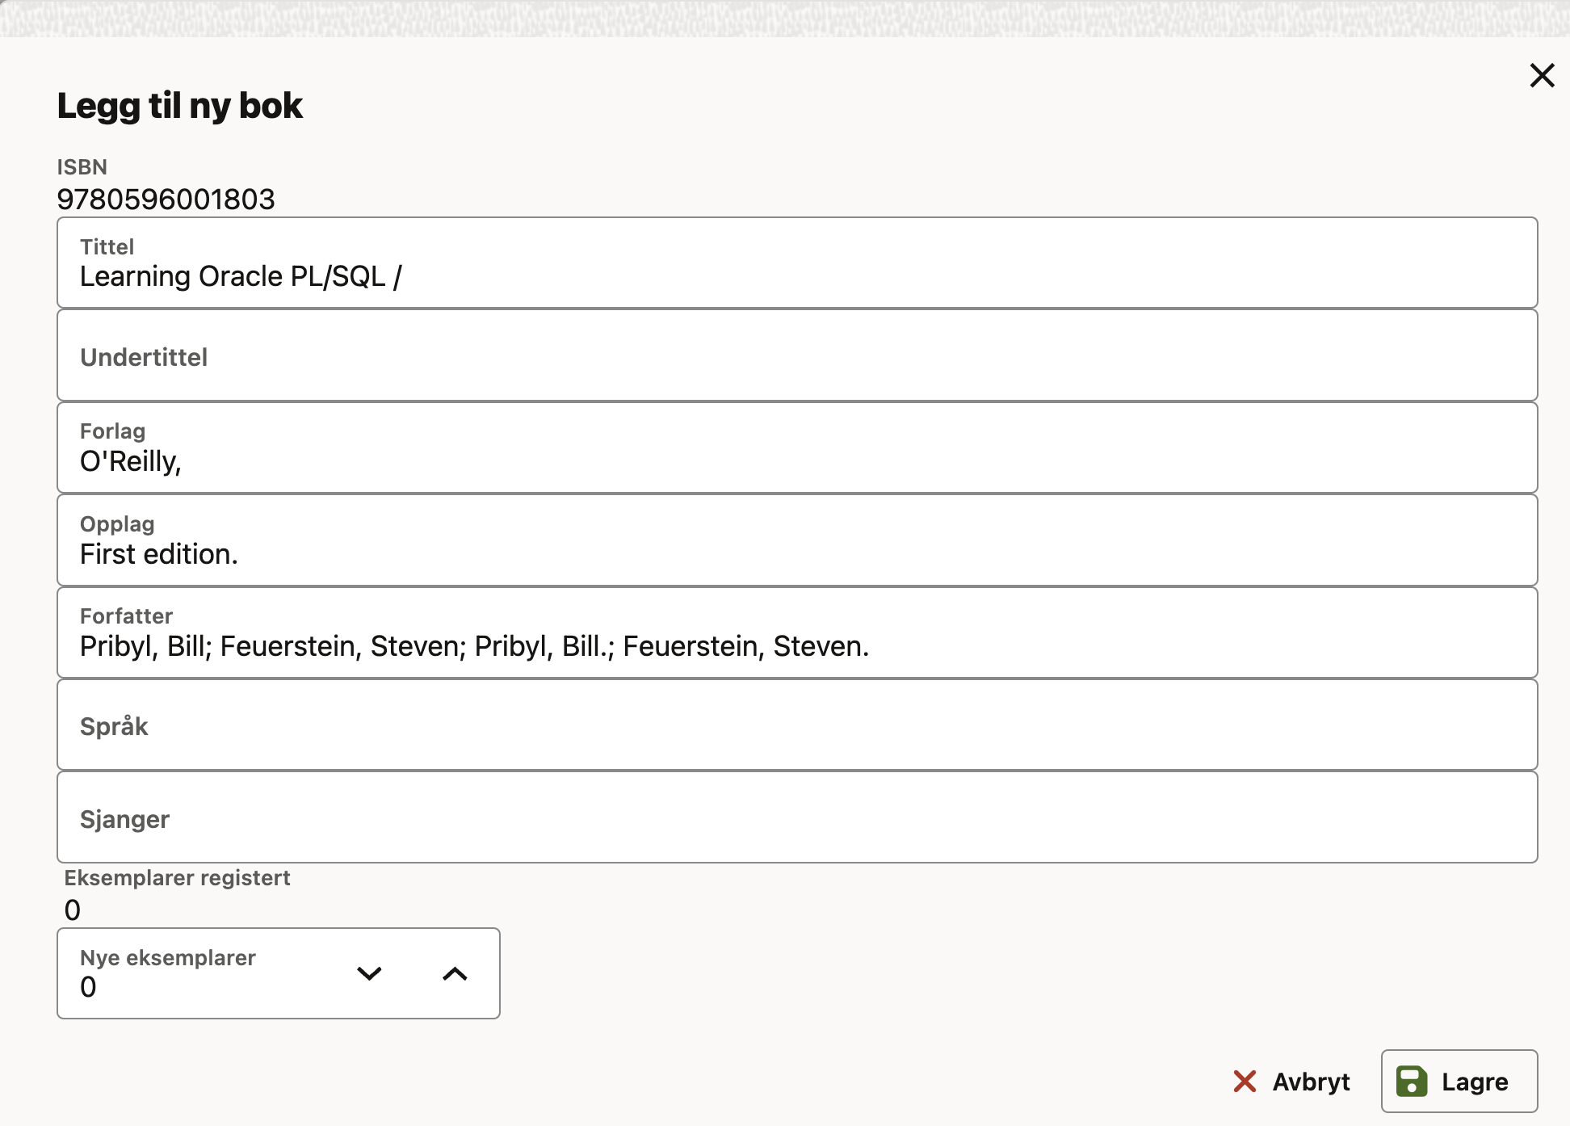Viewport: 1570px width, 1126px height.
Task: Edit the Forlag field containing O'Reilly
Action: coord(796,460)
